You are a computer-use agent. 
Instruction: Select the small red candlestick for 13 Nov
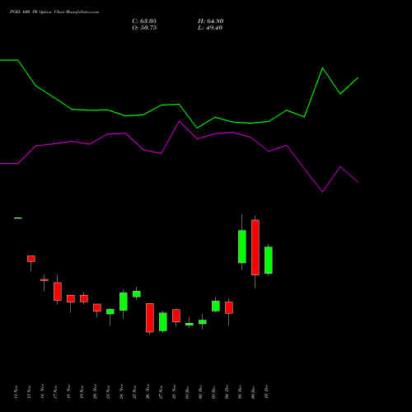(31, 259)
